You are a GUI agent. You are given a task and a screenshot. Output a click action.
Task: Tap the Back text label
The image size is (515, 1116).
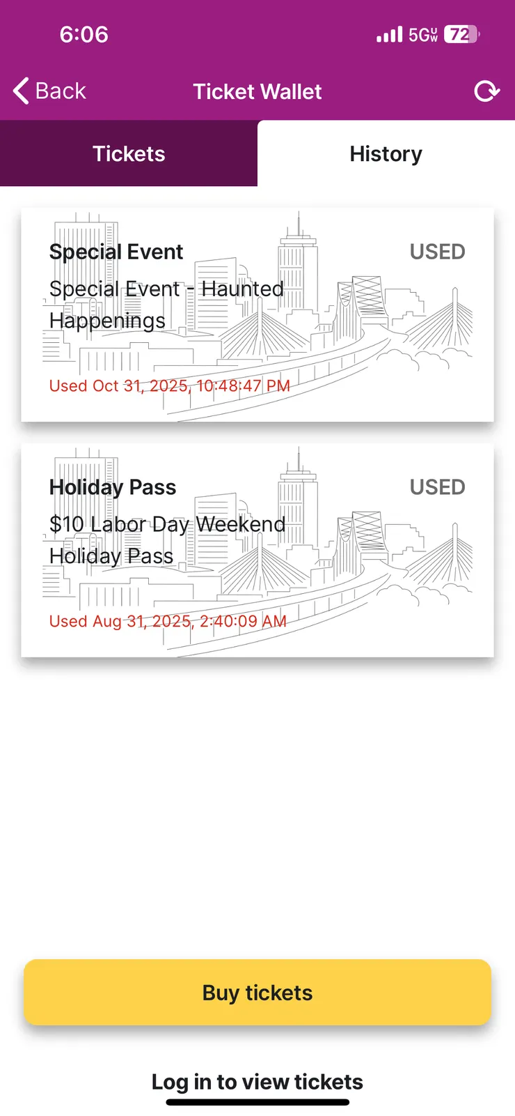click(x=61, y=91)
